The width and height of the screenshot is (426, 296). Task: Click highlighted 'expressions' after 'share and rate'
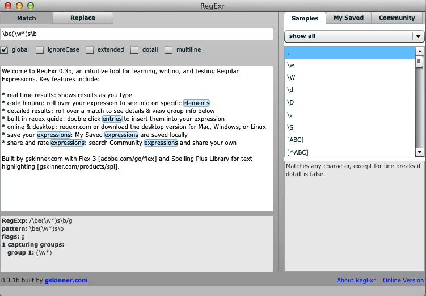68,143
